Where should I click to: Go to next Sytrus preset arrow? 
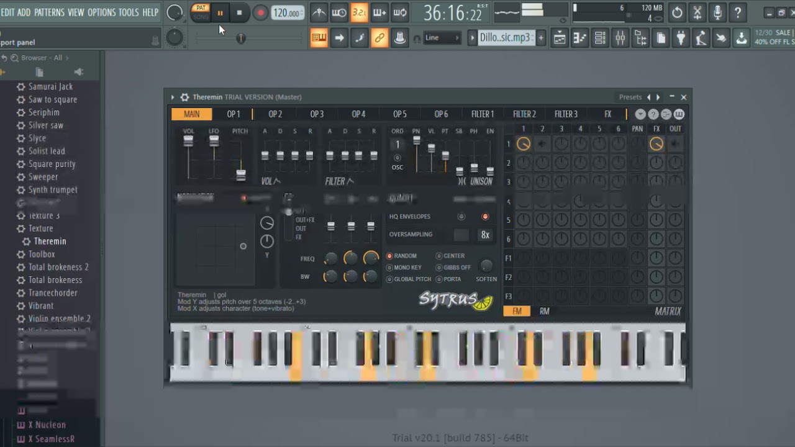[x=658, y=97]
